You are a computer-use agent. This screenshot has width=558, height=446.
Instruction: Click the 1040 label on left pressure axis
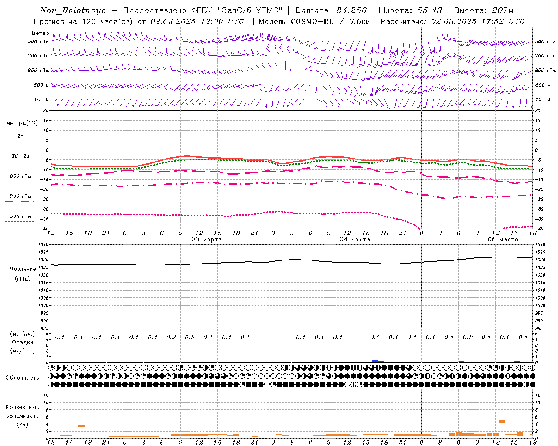click(x=44, y=245)
